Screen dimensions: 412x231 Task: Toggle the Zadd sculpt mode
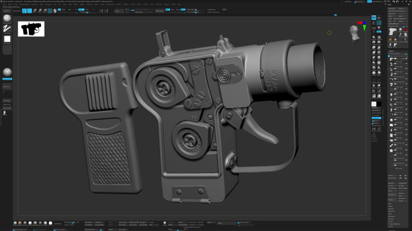pos(80,9)
